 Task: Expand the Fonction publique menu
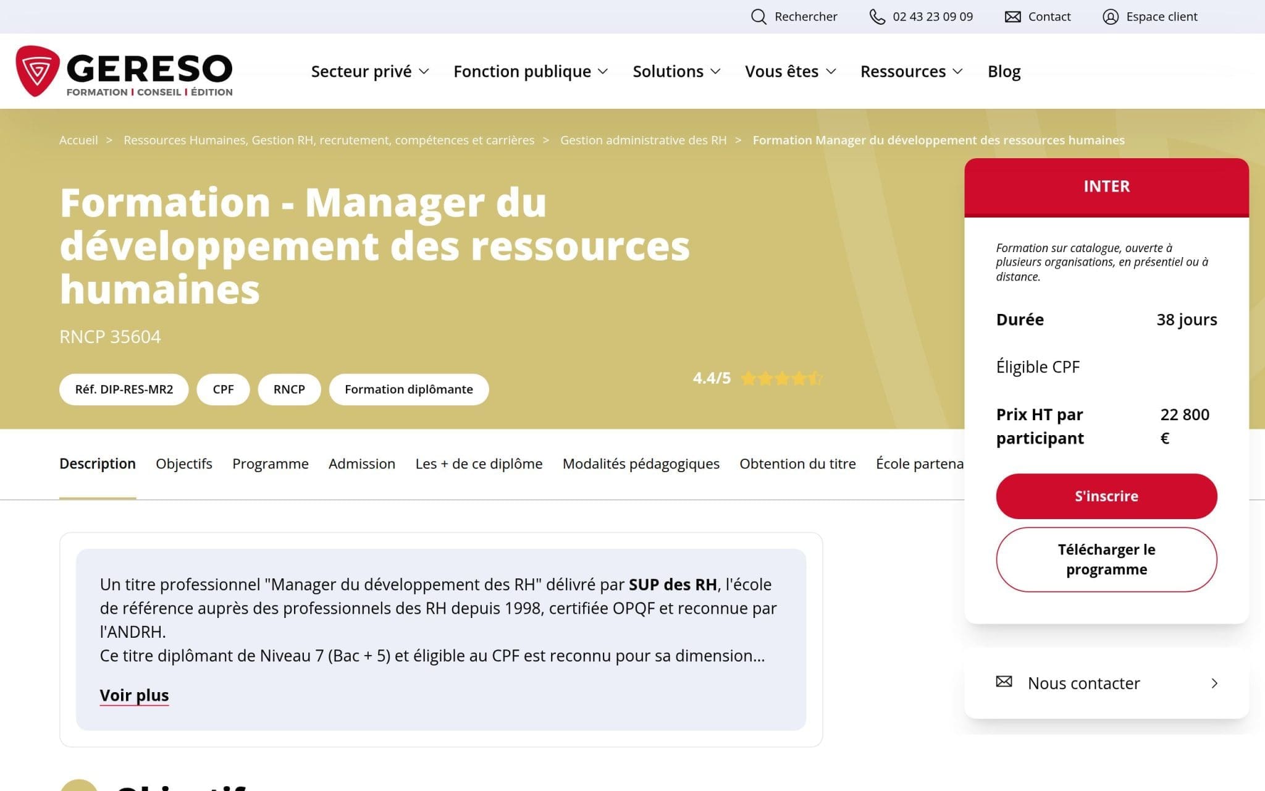(x=531, y=71)
